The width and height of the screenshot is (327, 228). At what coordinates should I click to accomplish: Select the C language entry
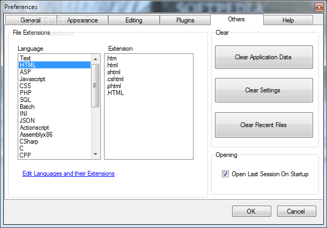pos(55,148)
